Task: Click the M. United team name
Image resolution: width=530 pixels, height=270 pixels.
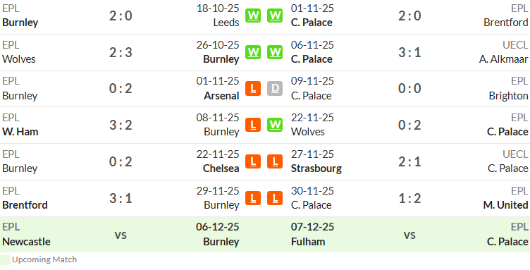Action: [505, 204]
